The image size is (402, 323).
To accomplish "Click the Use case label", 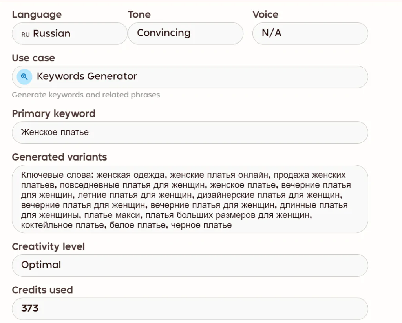I will [x=33, y=58].
